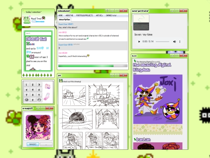Tap keypad button 2
The image size is (210, 158).
[33, 85]
